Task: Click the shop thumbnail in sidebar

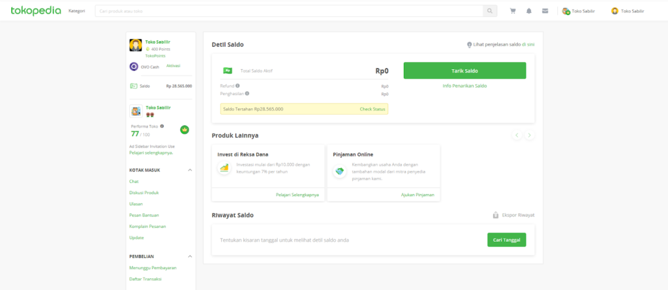Action: point(136,111)
